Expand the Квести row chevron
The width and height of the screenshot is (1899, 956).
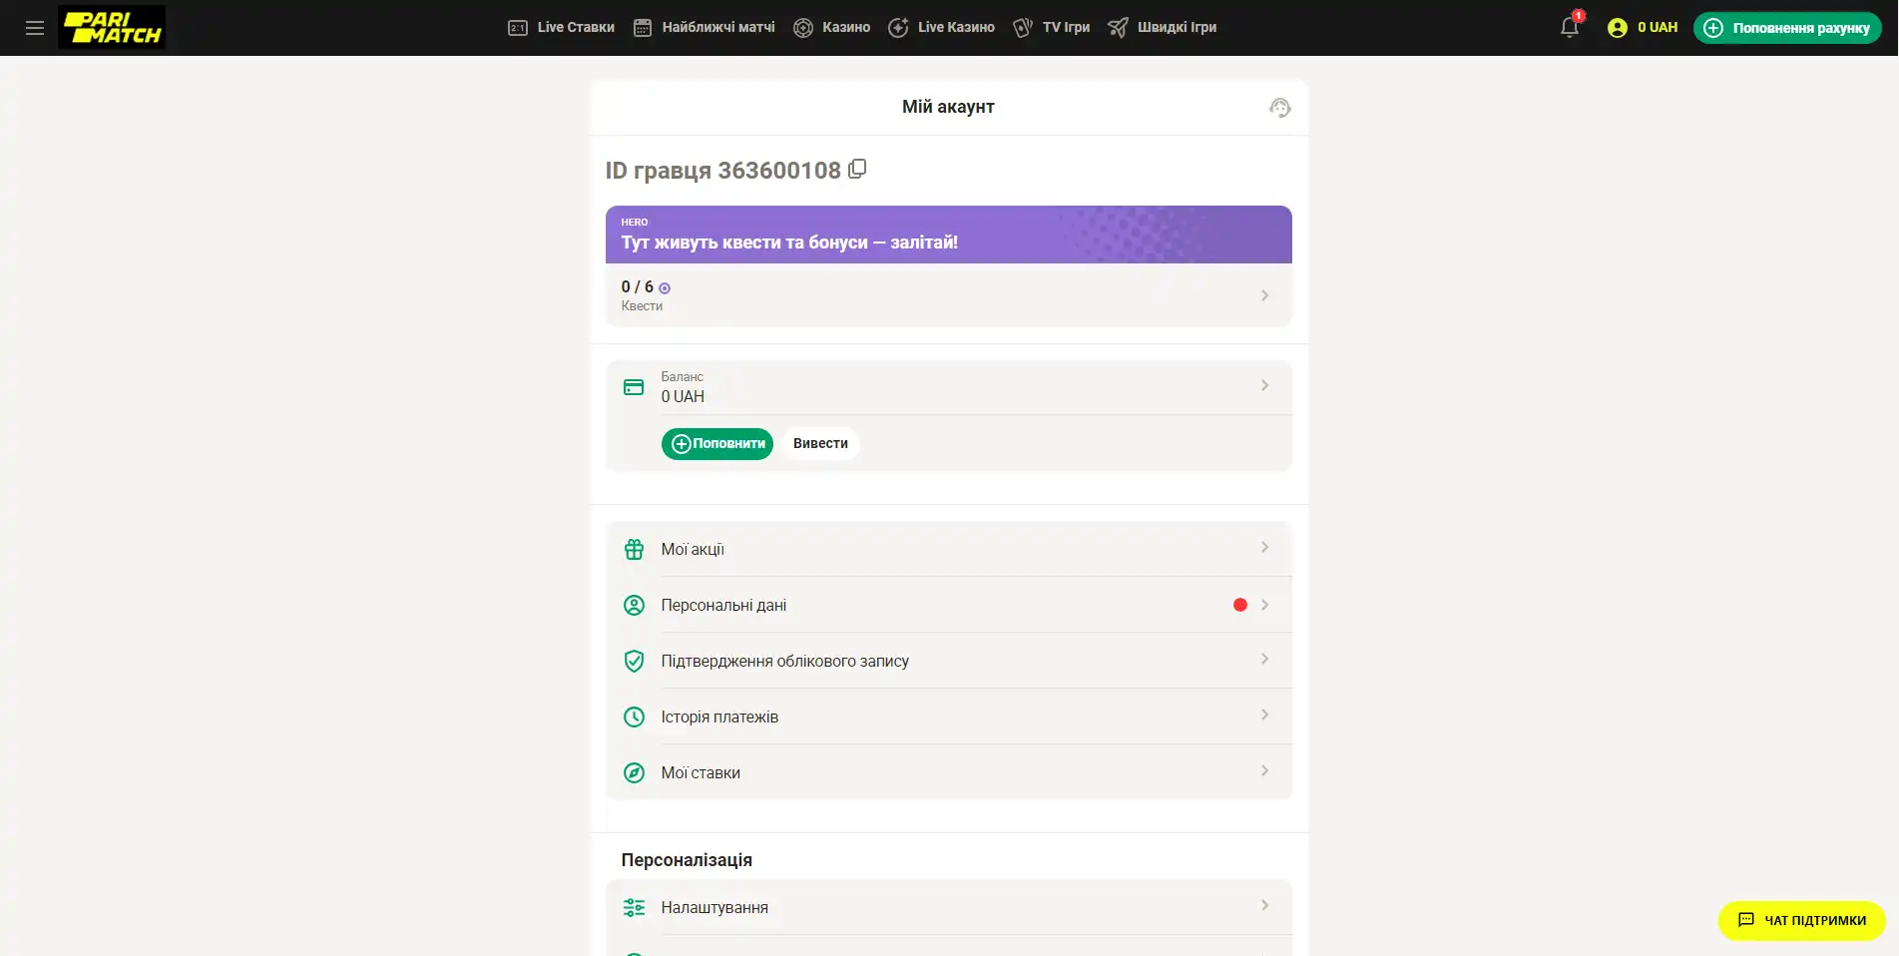[x=1264, y=295]
